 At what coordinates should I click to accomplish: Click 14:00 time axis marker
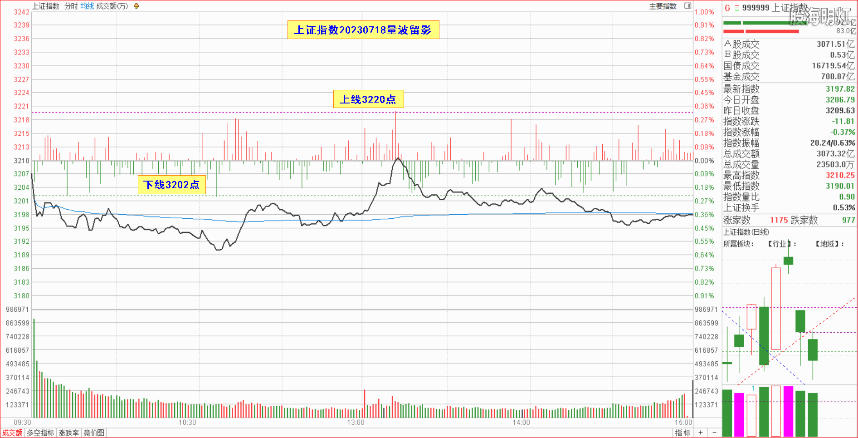521,423
